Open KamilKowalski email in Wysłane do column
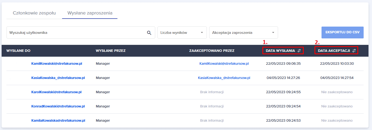Image resolution: width=372 pixels, height=130 pixels. pos(56,64)
